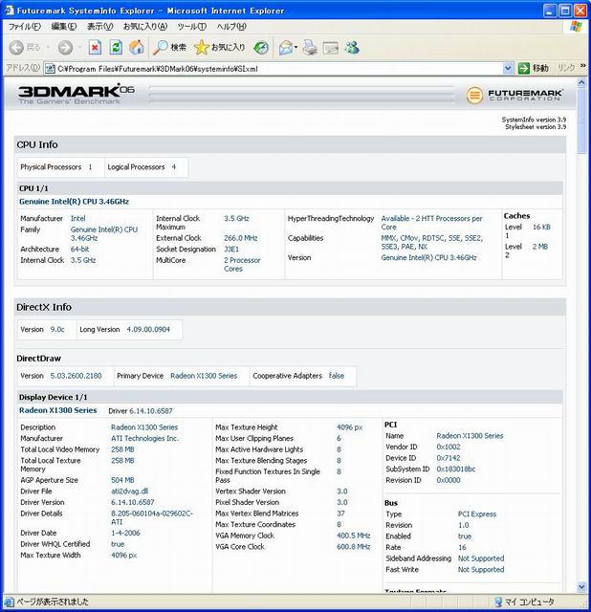591x612 pixels.
Task: Expand the Mail button dropdown arrow
Action: pyautogui.click(x=296, y=47)
